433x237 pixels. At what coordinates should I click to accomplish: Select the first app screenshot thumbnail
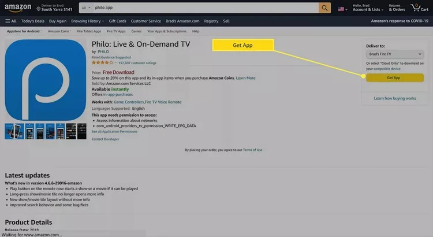[x=10, y=131]
